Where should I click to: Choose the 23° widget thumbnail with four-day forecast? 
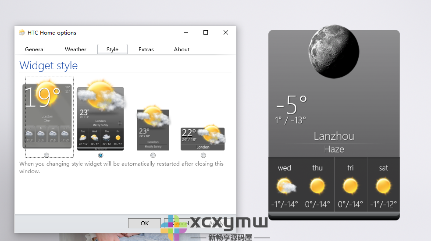coord(100,115)
